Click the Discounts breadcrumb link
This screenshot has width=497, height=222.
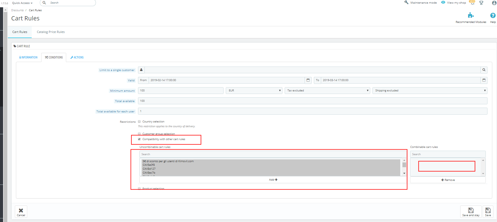(17, 10)
